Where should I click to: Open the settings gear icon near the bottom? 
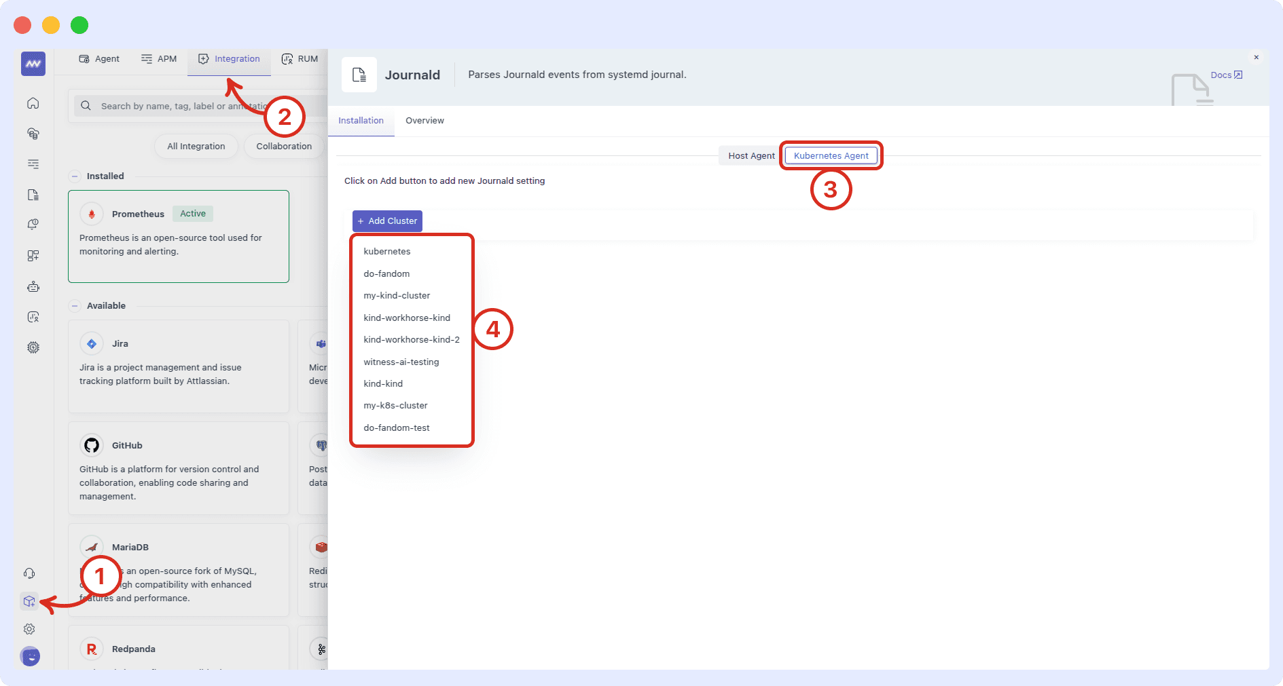pos(29,629)
